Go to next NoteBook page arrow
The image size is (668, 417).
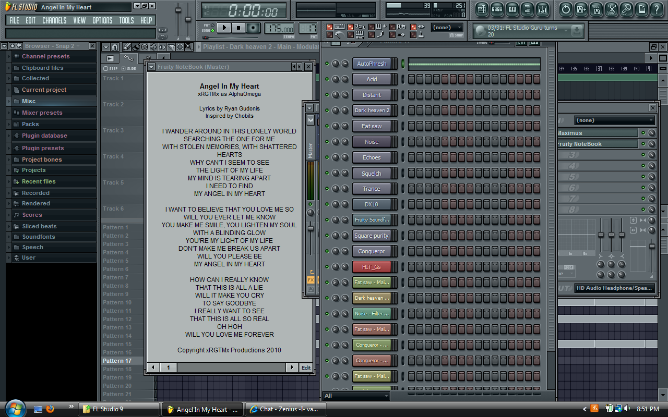(292, 367)
